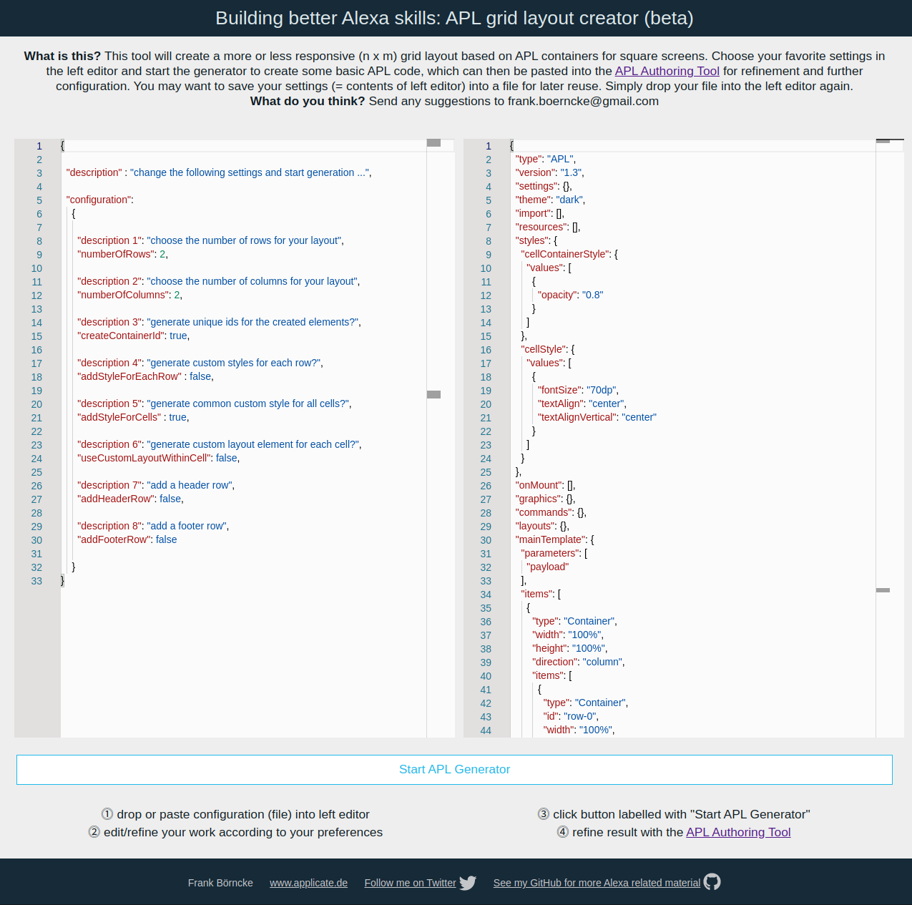Click the "payload" parameter text
The image size is (912, 905).
click(x=548, y=567)
